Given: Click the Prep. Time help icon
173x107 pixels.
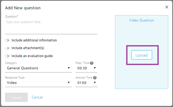Looking at the screenshot, I should point(92,63).
